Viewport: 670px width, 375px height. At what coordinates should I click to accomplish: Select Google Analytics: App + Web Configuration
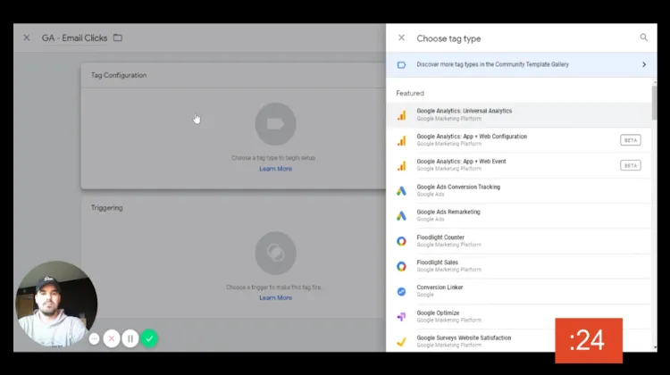(x=519, y=140)
